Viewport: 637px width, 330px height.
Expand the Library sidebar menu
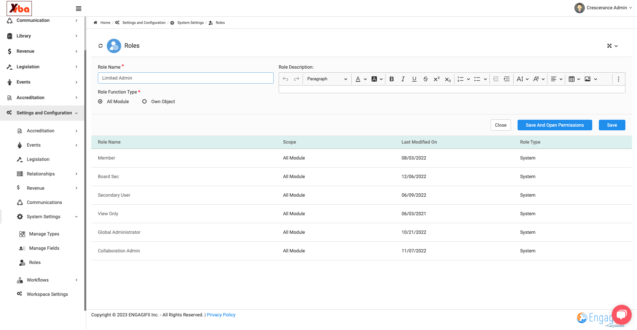pos(42,36)
